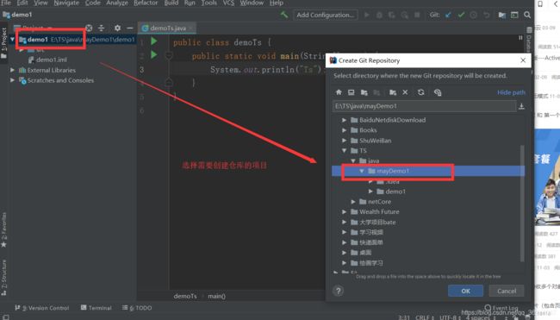Click Delete X icon in dialog toolbar
Image resolution: width=560 pixels, height=320 pixels.
click(405, 92)
